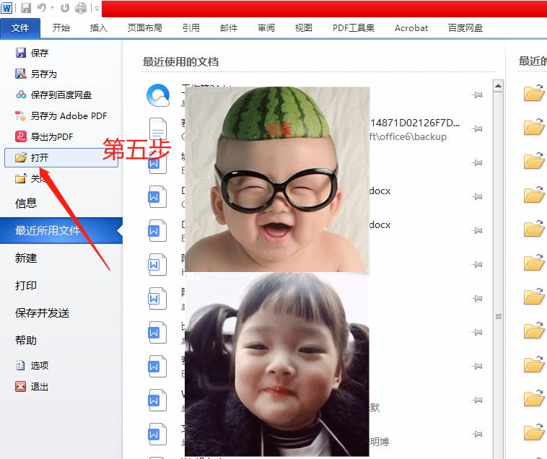Open the 引用 ribbon tab
The width and height of the screenshot is (547, 459).
tap(191, 28)
